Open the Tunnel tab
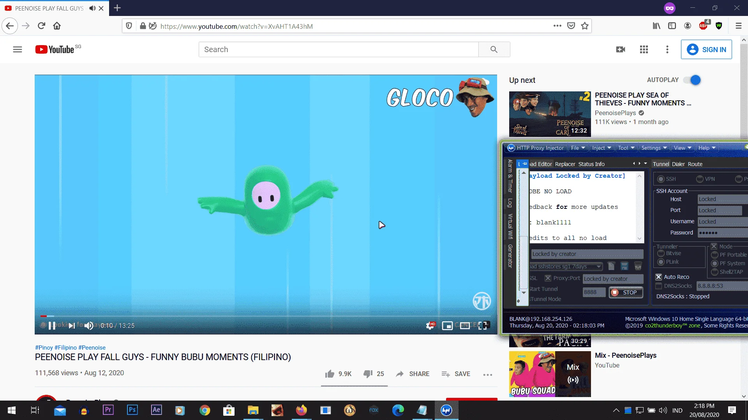Image resolution: width=748 pixels, height=420 pixels. click(x=661, y=164)
